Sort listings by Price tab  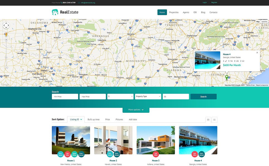pos(108,119)
